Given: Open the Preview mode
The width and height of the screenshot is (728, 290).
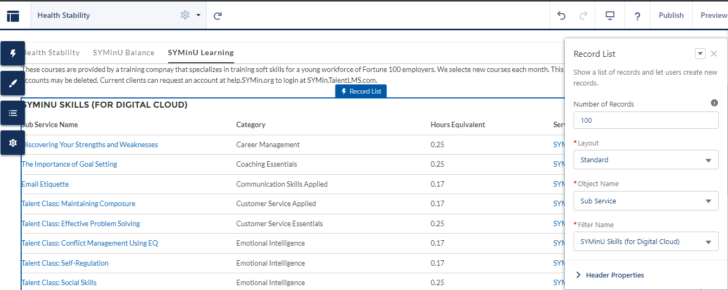Looking at the screenshot, I should click(713, 16).
